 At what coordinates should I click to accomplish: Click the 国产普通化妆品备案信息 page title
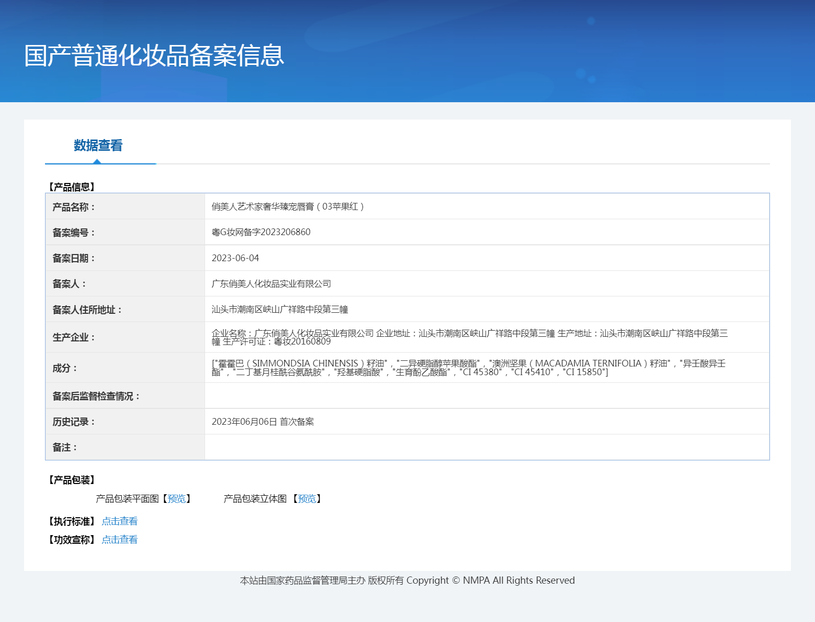[154, 56]
